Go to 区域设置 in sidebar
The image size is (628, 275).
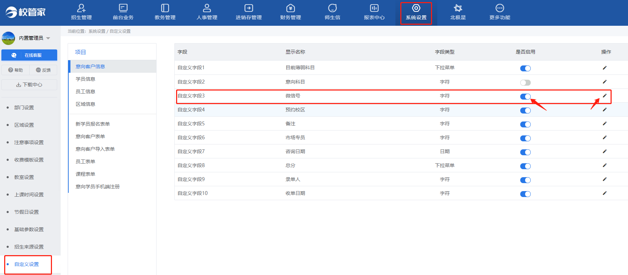(24, 125)
